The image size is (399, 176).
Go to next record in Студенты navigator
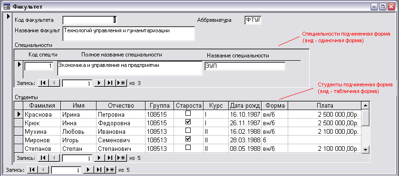tap(99, 157)
